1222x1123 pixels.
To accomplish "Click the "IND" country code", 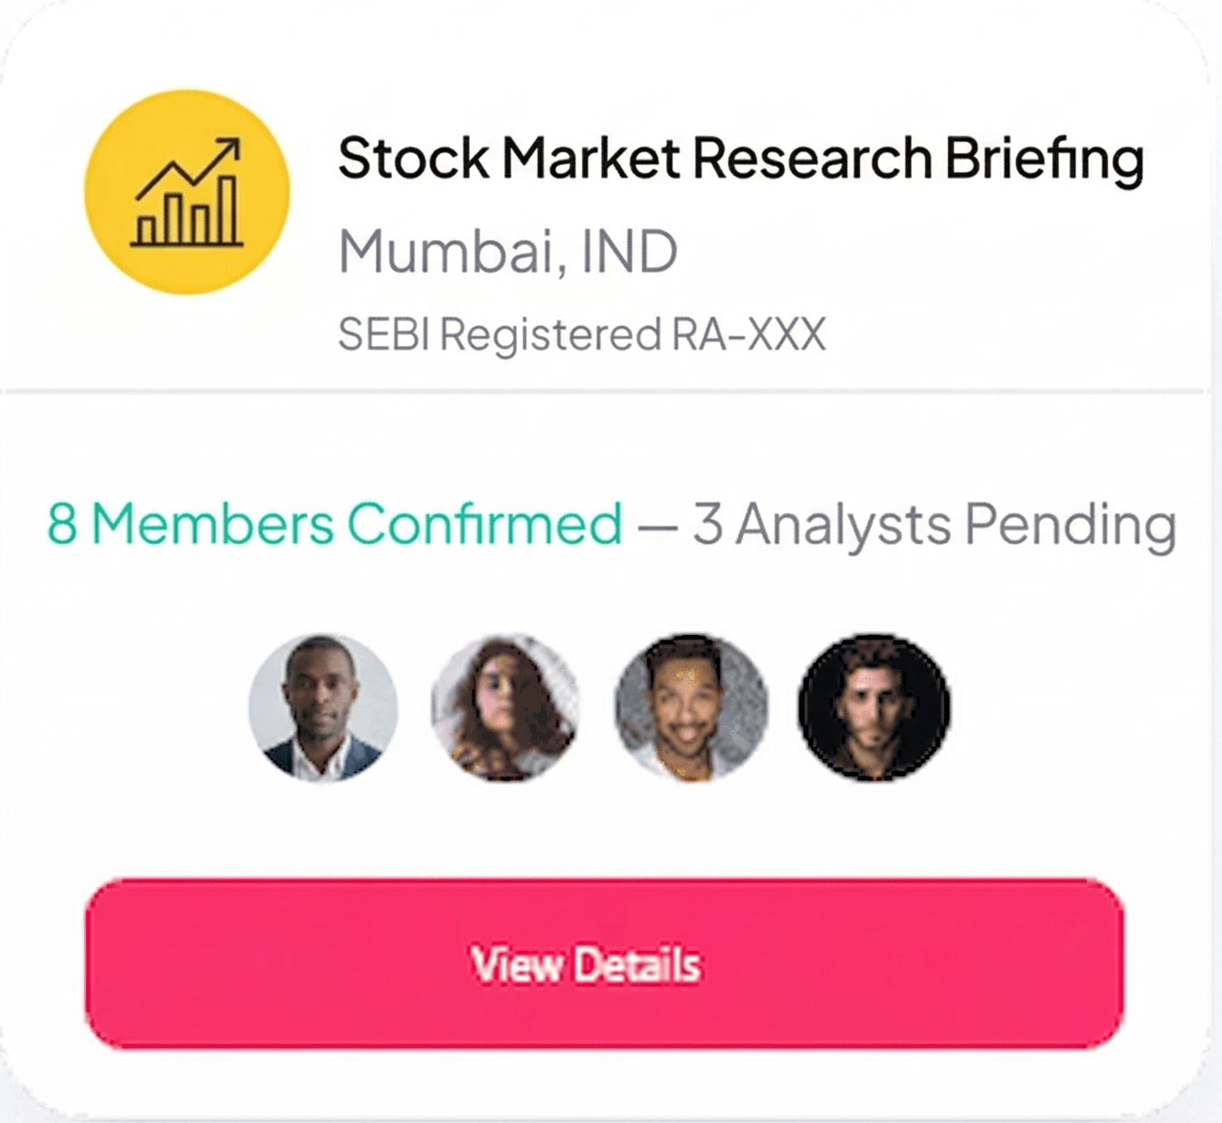I will point(629,252).
